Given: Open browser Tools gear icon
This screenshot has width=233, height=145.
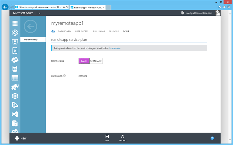Looking at the screenshot, I should (228, 7).
